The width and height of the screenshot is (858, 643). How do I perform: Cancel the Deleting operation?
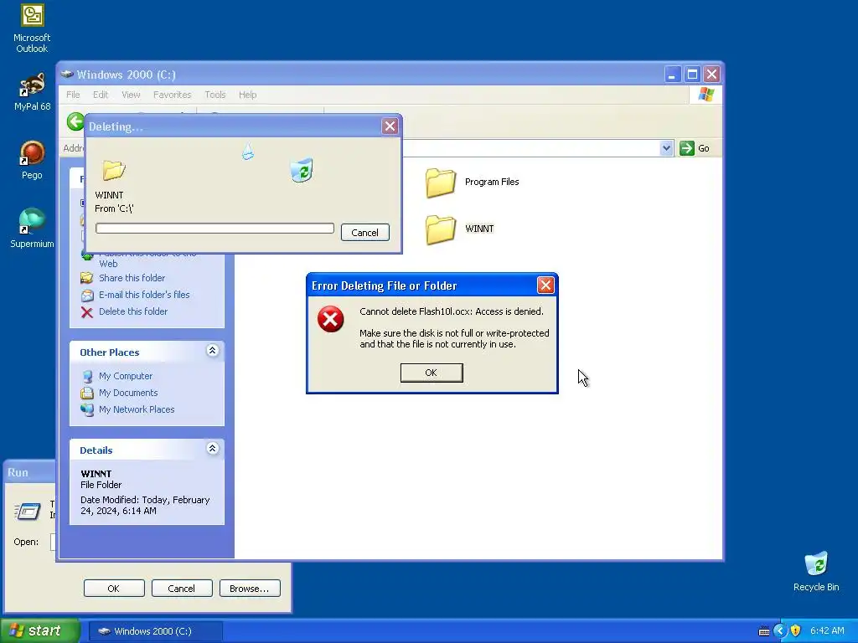[x=365, y=233]
